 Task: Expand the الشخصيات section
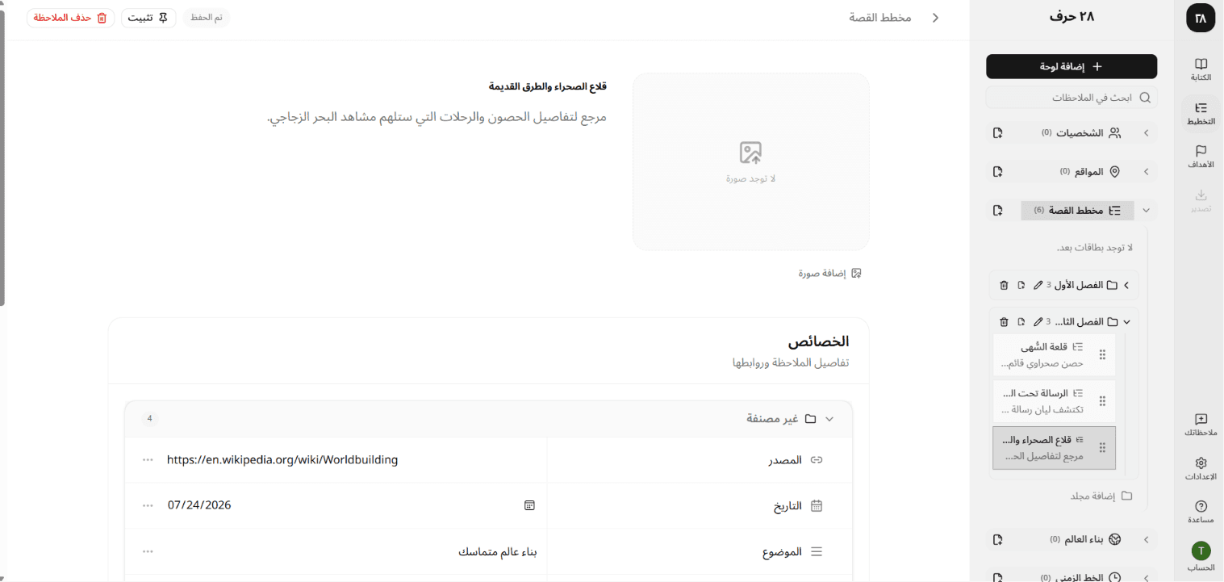click(1146, 133)
